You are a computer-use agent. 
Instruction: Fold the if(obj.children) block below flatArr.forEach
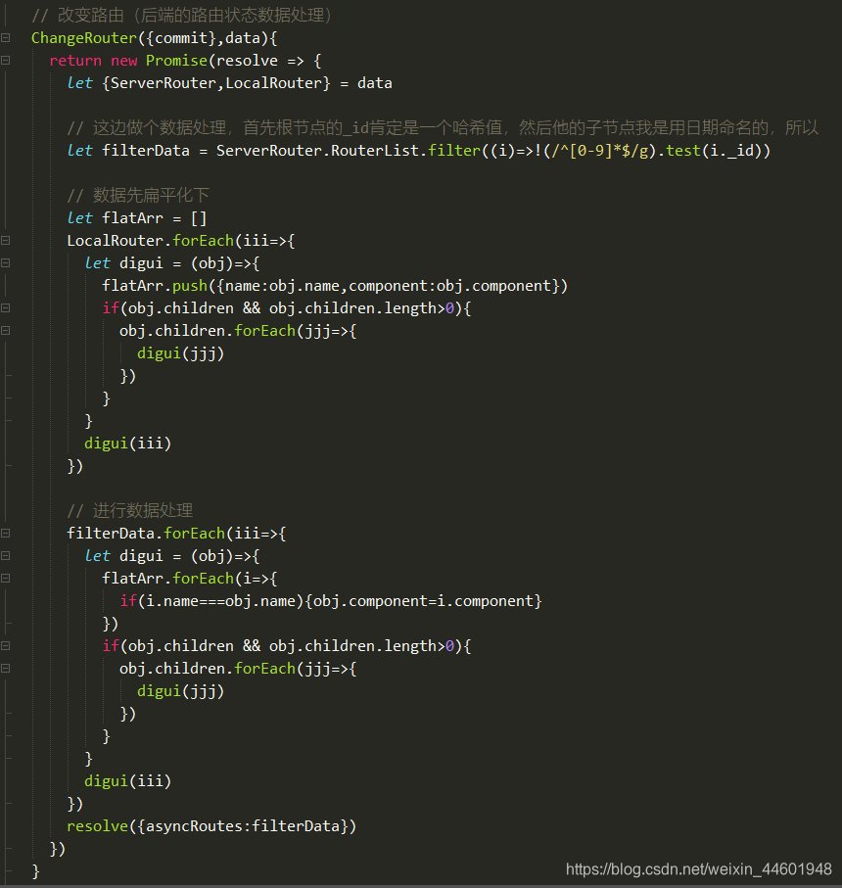[6, 645]
